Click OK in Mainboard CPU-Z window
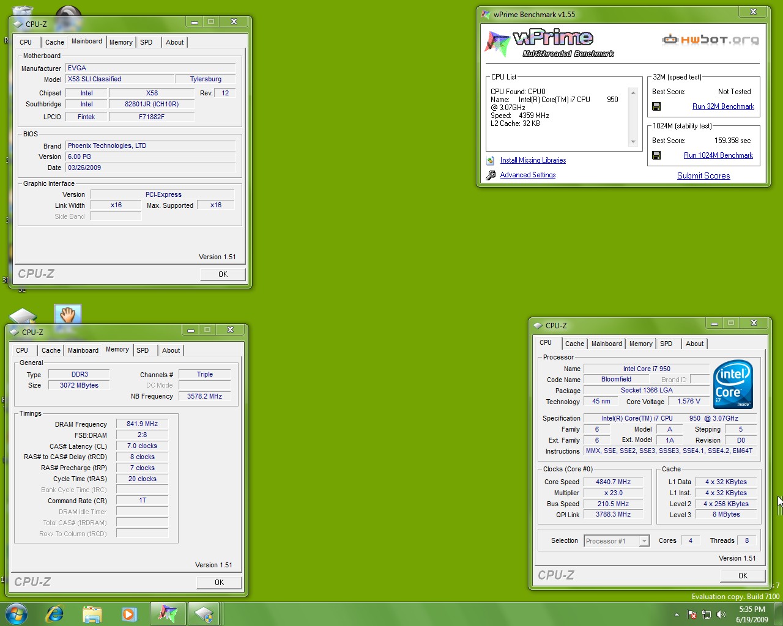The image size is (783, 626). [x=223, y=274]
